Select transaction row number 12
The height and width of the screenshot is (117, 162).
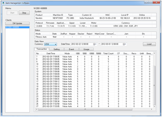tap(94, 69)
